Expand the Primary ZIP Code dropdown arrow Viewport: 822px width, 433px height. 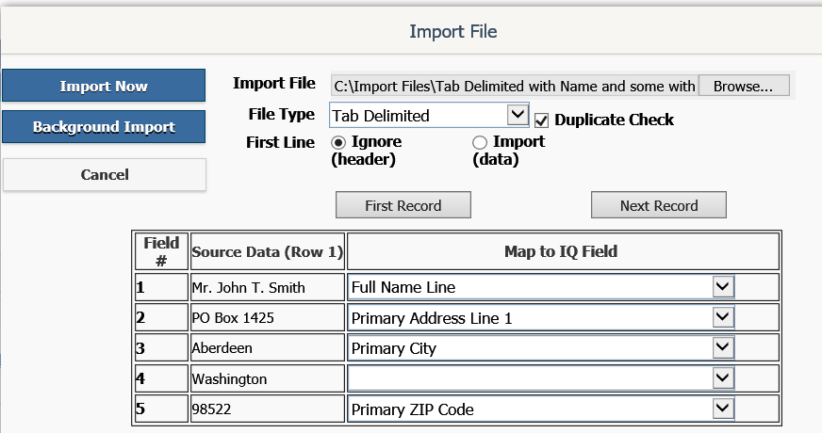pos(723,408)
